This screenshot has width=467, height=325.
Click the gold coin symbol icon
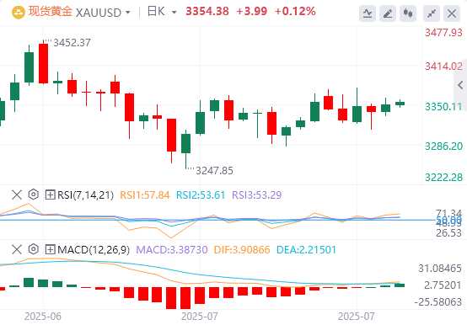(19, 13)
